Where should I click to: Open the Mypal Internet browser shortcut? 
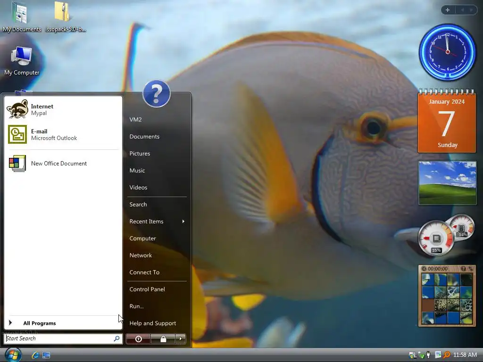pyautogui.click(x=63, y=109)
